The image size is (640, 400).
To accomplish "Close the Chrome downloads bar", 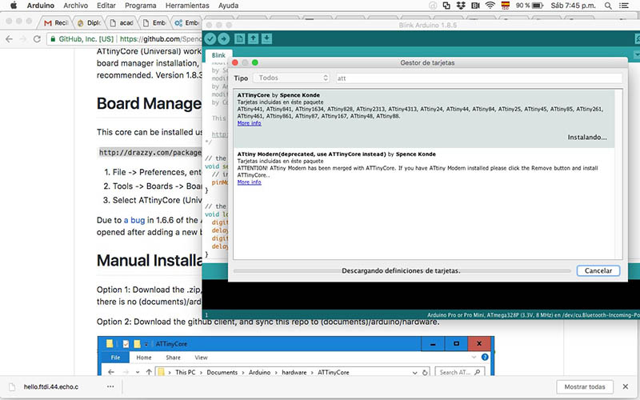I will [626, 386].
